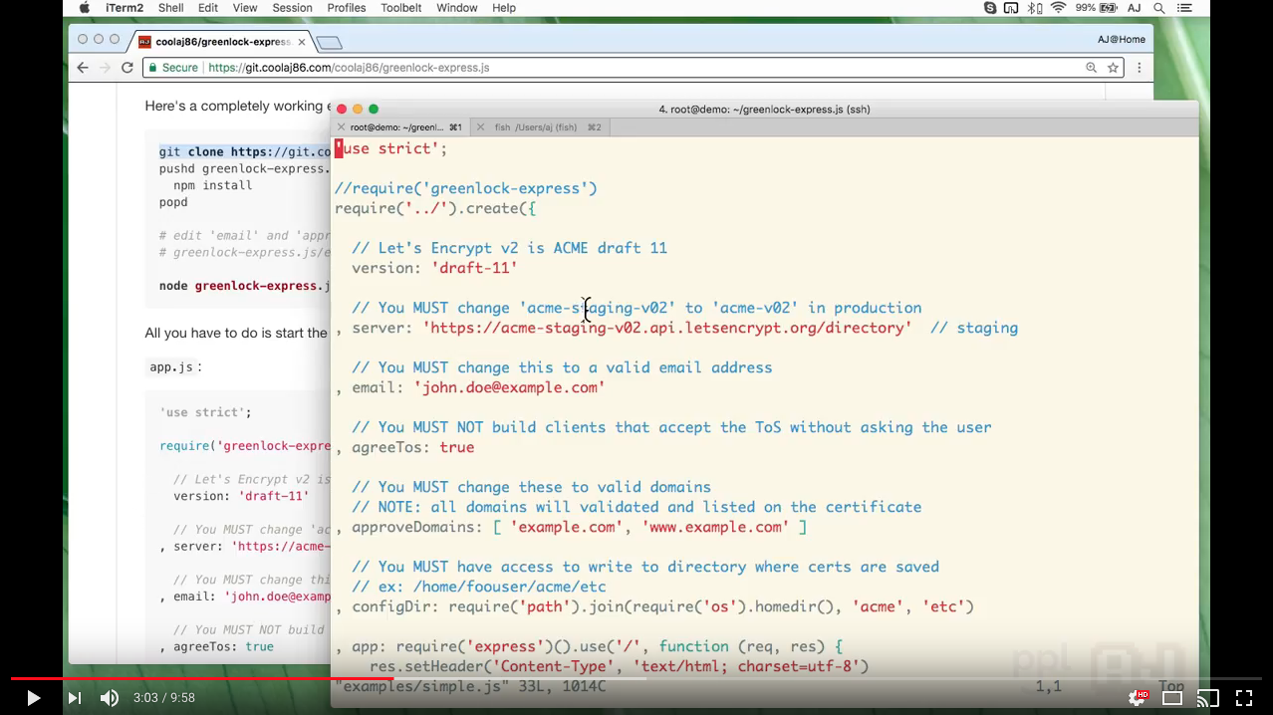Go back using the browser back arrow
Screen dimensions: 1273x715
coord(82,67)
